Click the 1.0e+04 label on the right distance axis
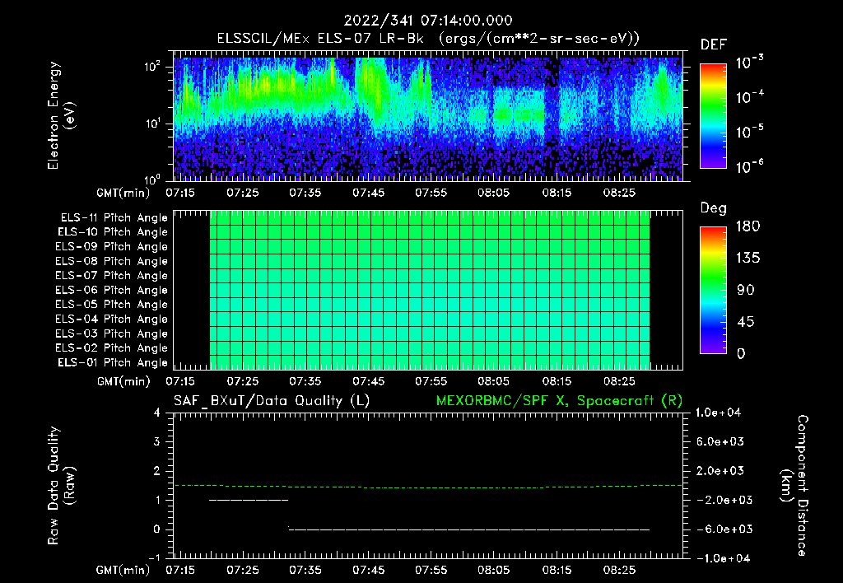Viewport: 843px width, 583px height. (x=720, y=413)
